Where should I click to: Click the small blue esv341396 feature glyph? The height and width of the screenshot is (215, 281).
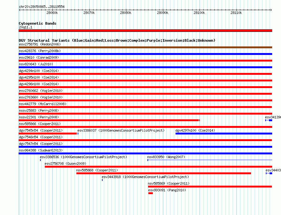pyautogui.click(x=269, y=120)
